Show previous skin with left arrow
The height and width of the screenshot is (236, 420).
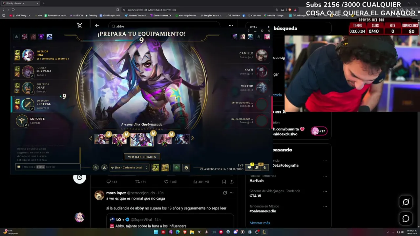click(x=91, y=138)
